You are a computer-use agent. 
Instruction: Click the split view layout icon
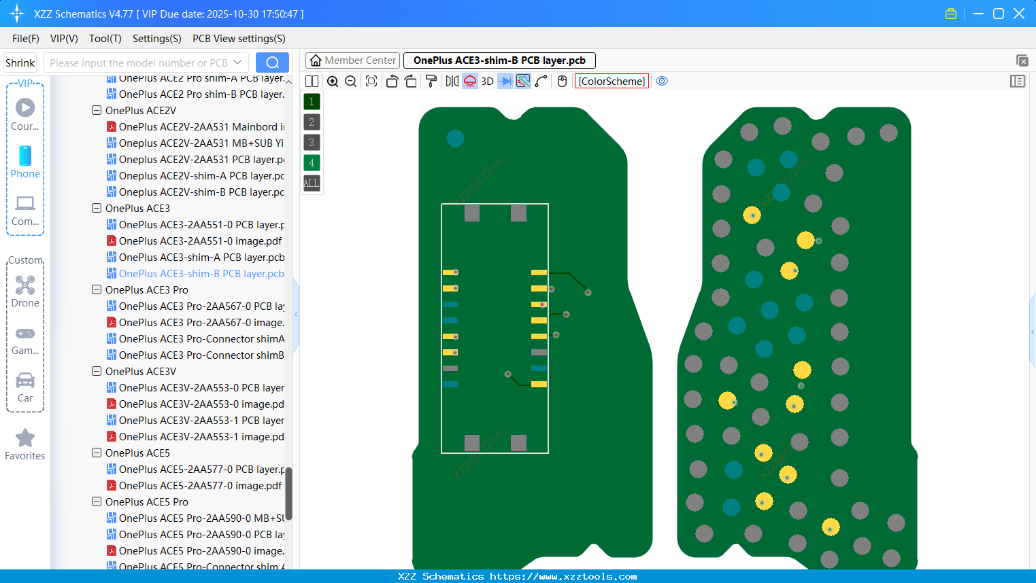pyautogui.click(x=312, y=82)
